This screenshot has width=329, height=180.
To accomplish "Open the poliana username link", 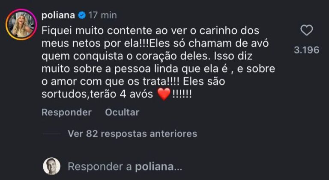I will point(58,15).
